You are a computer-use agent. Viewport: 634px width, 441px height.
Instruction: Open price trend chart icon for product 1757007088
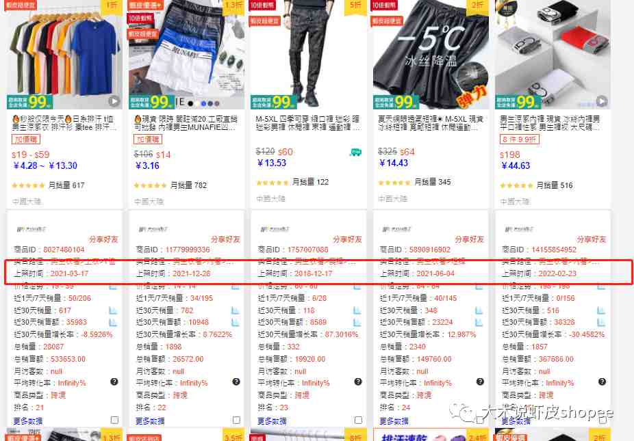pos(357,286)
